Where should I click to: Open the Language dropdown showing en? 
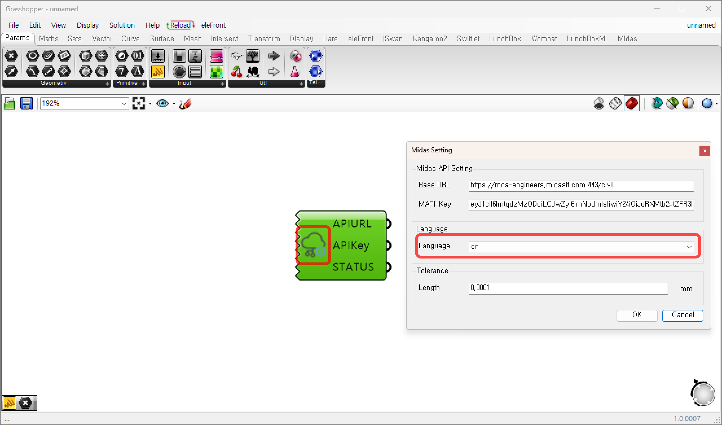tap(581, 247)
